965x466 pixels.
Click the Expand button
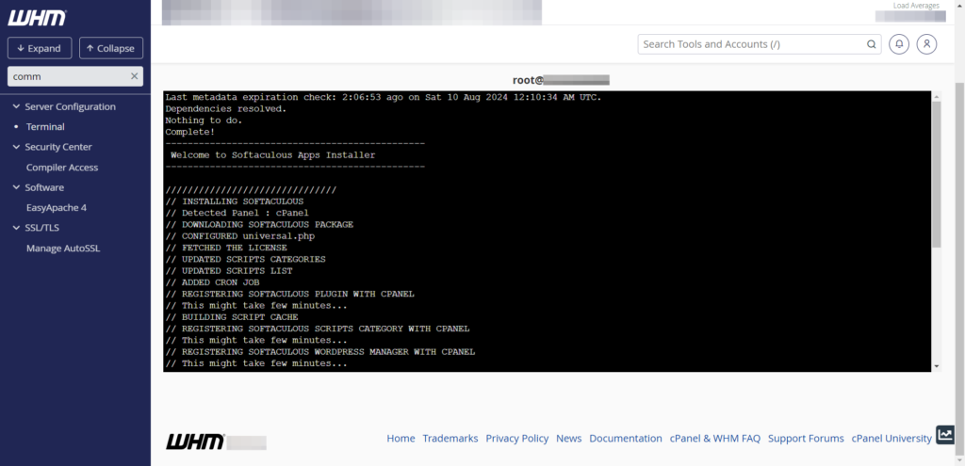point(40,48)
